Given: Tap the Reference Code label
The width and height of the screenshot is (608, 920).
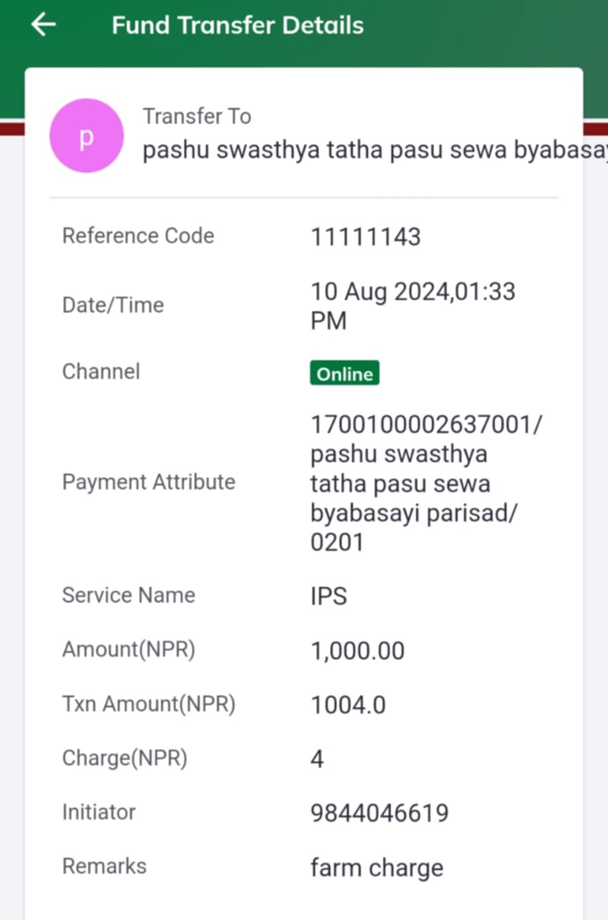Looking at the screenshot, I should click(x=138, y=236).
